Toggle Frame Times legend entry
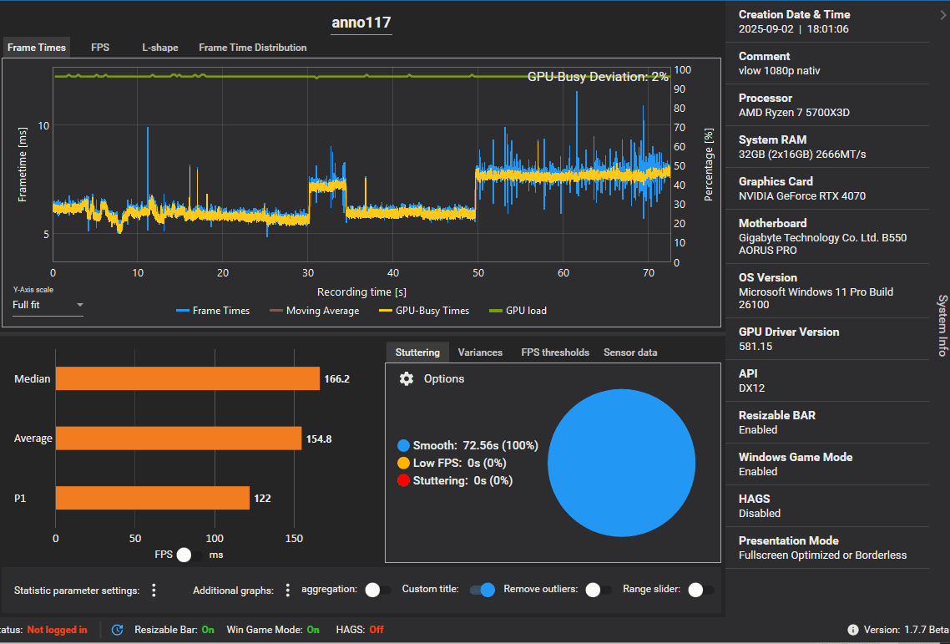This screenshot has width=950, height=644. tap(213, 311)
